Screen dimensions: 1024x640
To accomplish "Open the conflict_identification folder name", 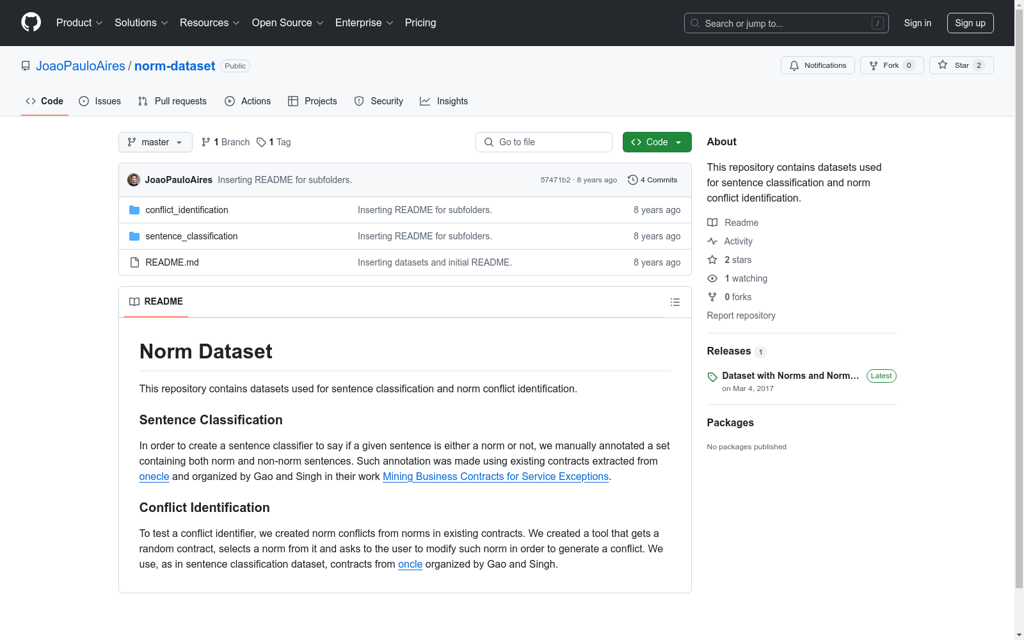I will click(187, 210).
